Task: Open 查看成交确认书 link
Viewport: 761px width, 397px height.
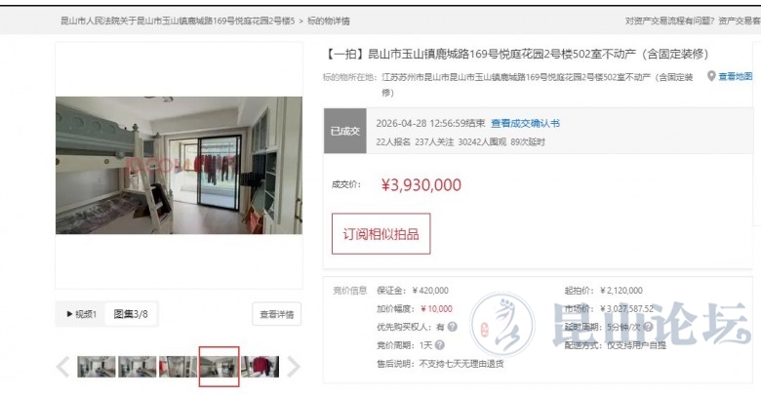Action: (x=525, y=123)
